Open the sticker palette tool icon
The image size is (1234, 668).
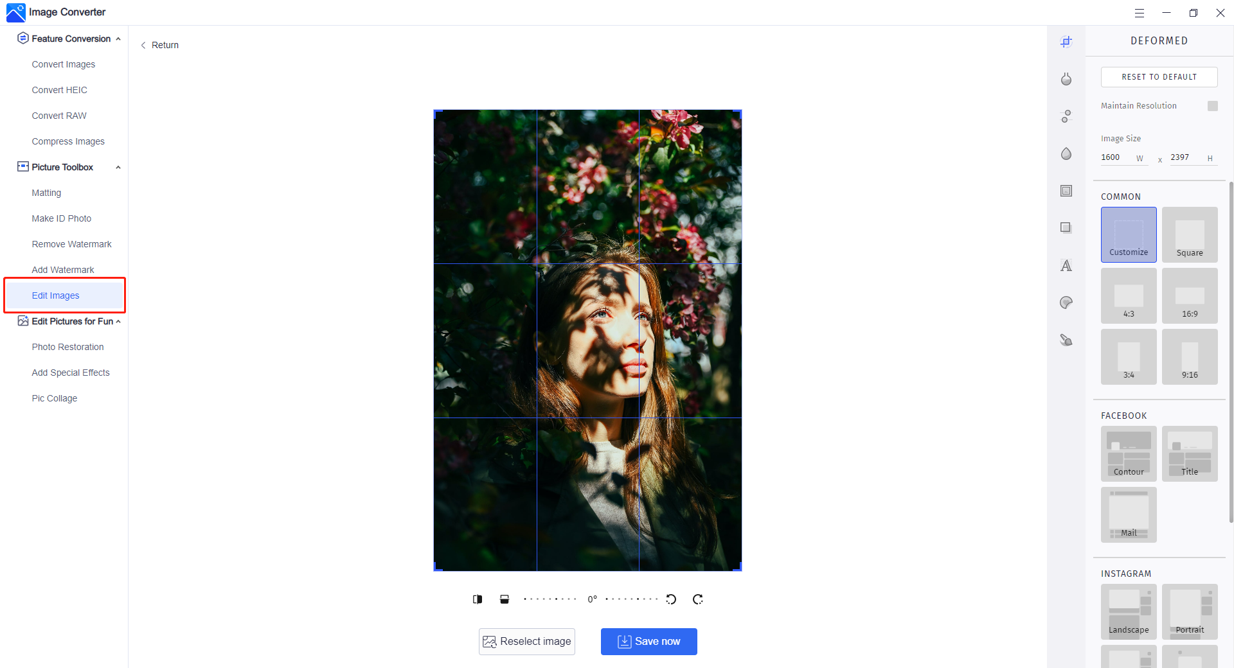pos(1066,303)
